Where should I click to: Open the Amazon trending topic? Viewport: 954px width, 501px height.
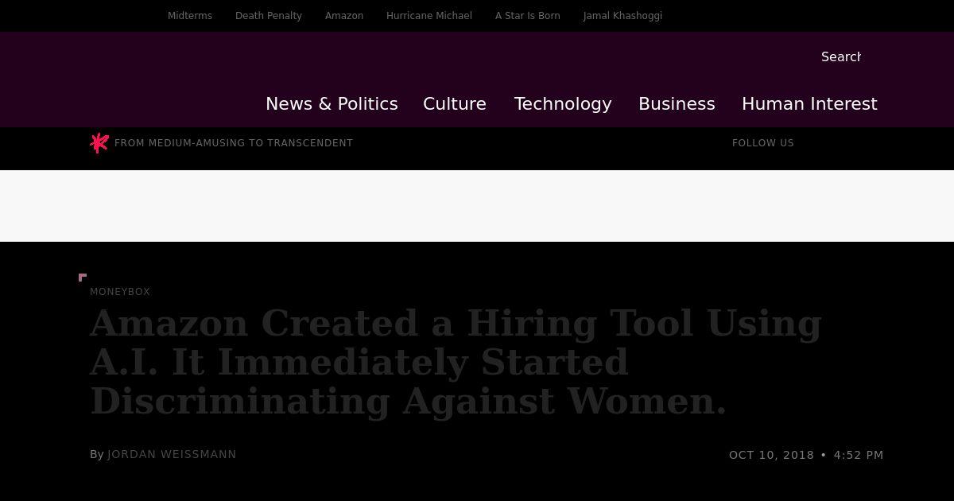[344, 16]
